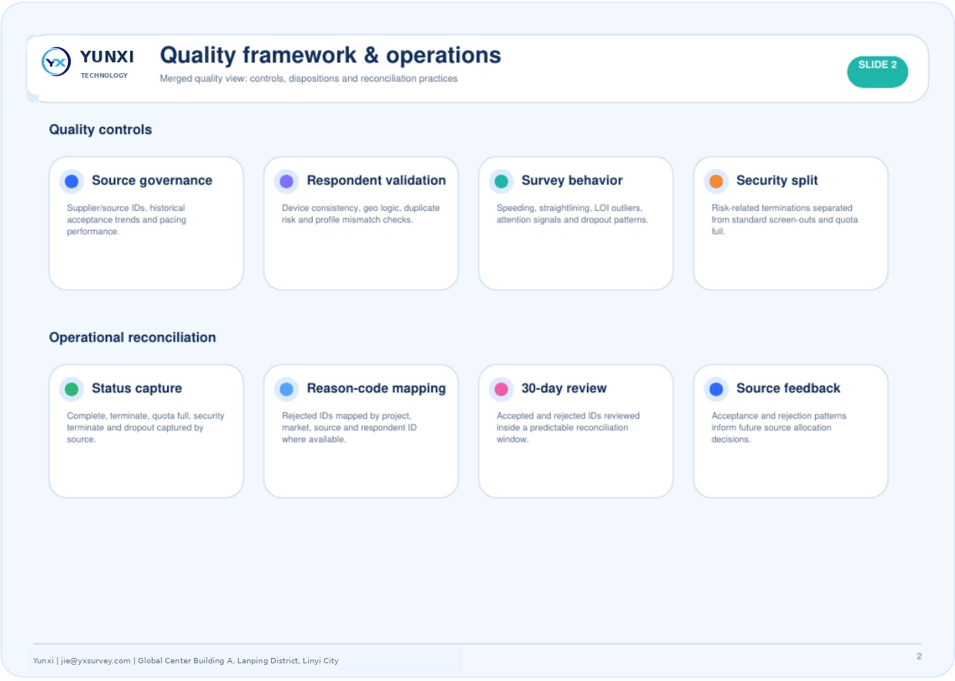Click the footer contact and address line
Image resolution: width=955 pixels, height=681 pixels.
click(x=186, y=661)
